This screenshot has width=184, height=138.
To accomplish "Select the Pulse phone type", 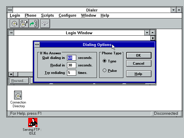I will [110, 71].
